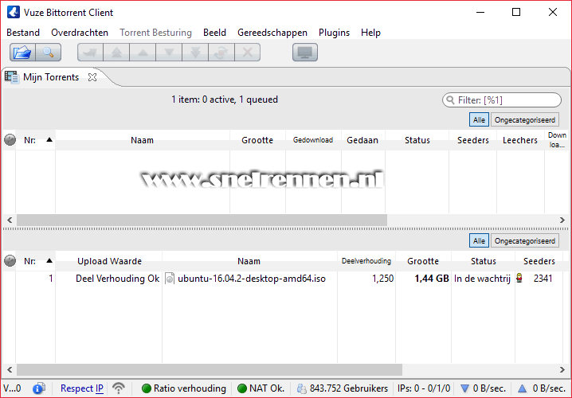
Task: Click the wifi signal status bar icon
Action: [x=119, y=388]
